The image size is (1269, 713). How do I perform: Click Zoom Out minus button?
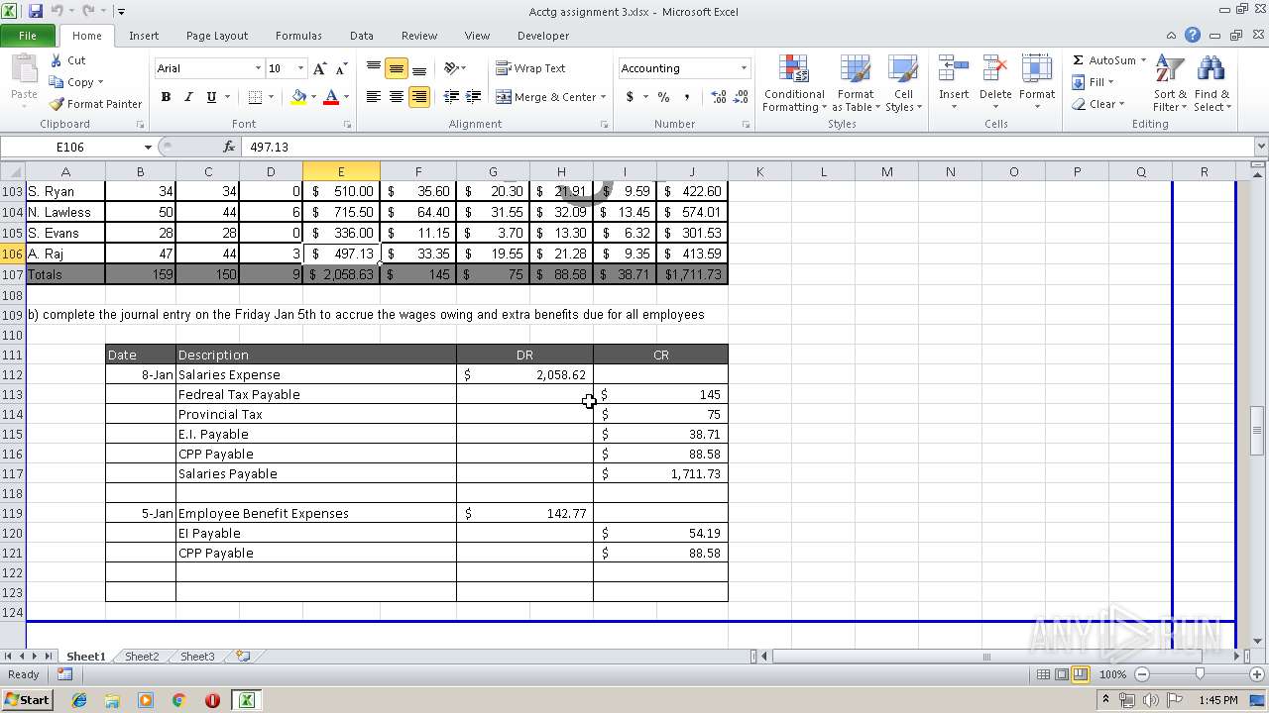pyautogui.click(x=1141, y=674)
